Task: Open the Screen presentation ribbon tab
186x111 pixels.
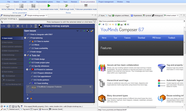Action: (x=88, y=2)
